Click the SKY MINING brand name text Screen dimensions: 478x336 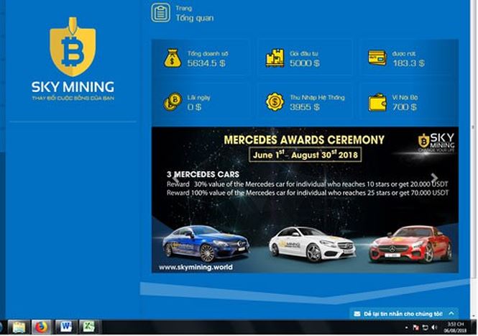tap(73, 87)
